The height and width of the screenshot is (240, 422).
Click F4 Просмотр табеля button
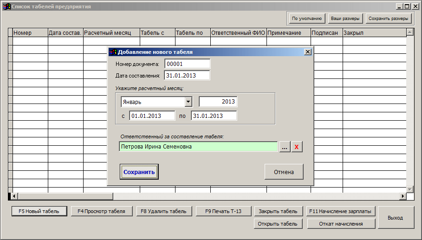[x=102, y=211]
